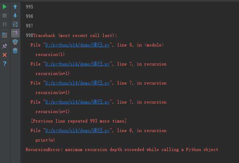This screenshot has width=239, height=163.
Task: Jump down the stack trace with the down arrow
Action: point(15,15)
